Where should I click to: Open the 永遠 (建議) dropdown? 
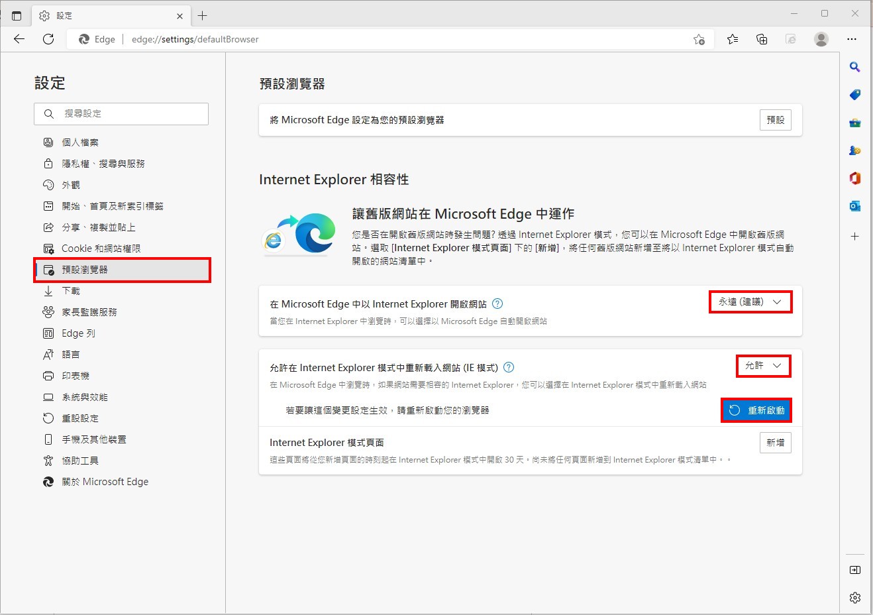pyautogui.click(x=750, y=302)
